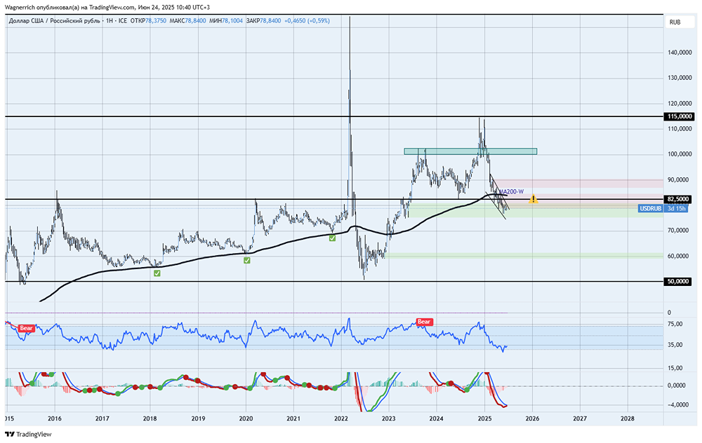Click the symbol name Доллар США / Российский рубль
702x443 pixels.
pyautogui.click(x=55, y=20)
